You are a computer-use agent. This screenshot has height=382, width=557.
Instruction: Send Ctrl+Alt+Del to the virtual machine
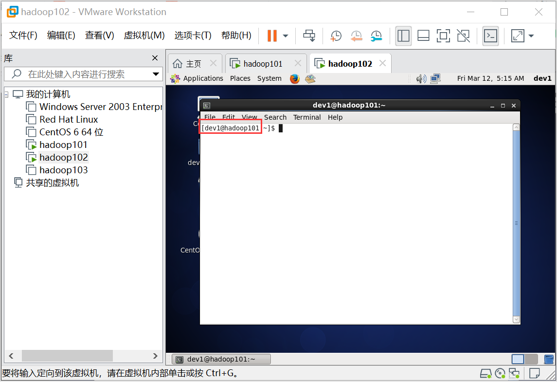309,36
